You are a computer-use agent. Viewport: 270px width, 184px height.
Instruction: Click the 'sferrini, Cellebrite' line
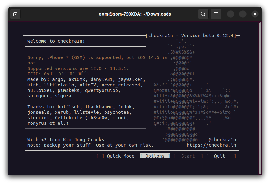click(x=78, y=118)
